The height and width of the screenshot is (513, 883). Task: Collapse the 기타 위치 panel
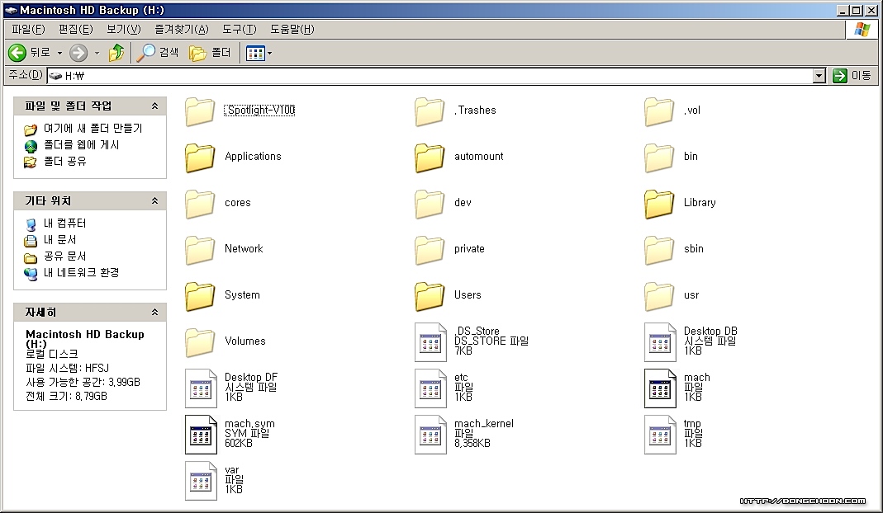coord(154,200)
